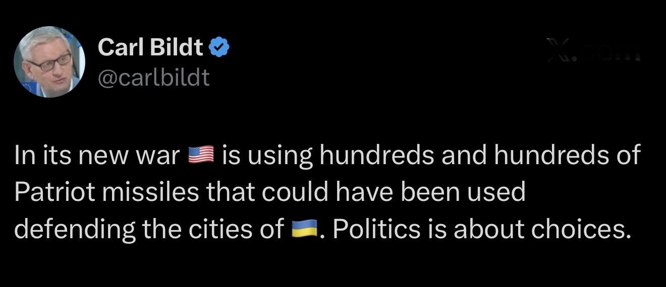The height and width of the screenshot is (287, 666).
Task: Select the "Carl Bildt" display name
Action: click(150, 48)
